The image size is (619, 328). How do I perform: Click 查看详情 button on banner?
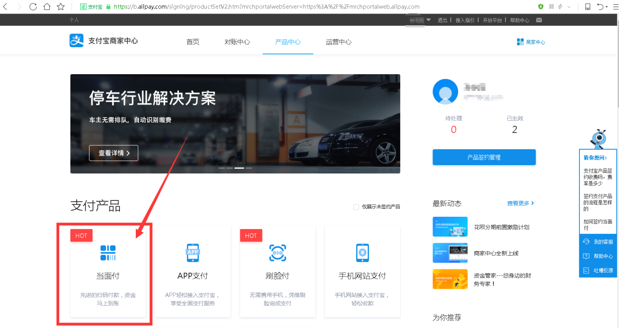point(113,153)
